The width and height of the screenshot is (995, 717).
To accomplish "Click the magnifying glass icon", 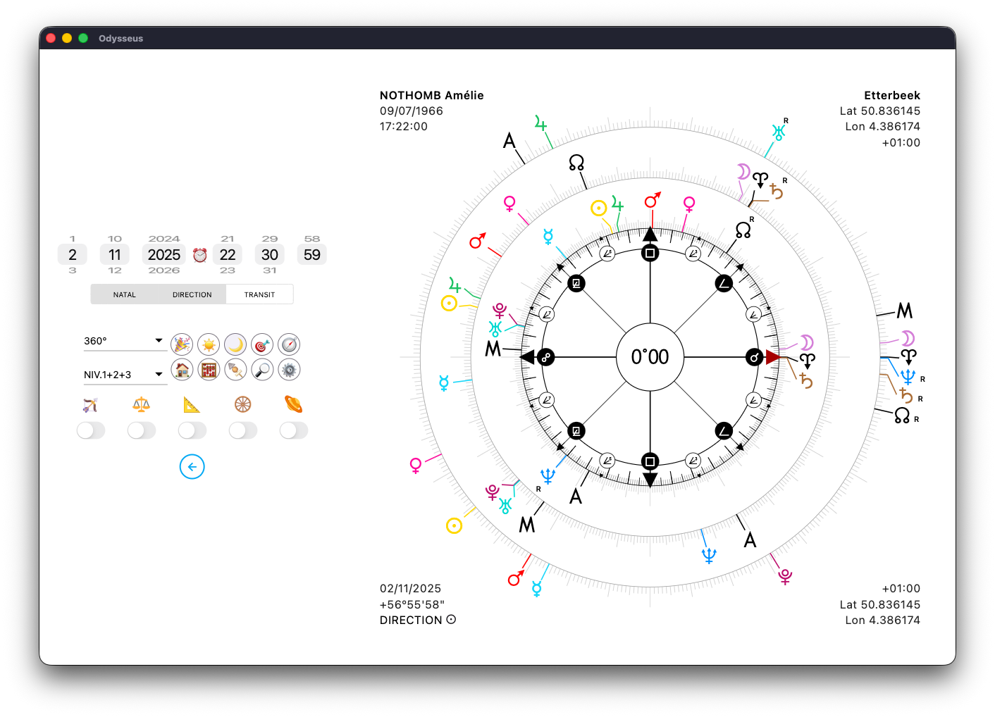I will pyautogui.click(x=262, y=369).
